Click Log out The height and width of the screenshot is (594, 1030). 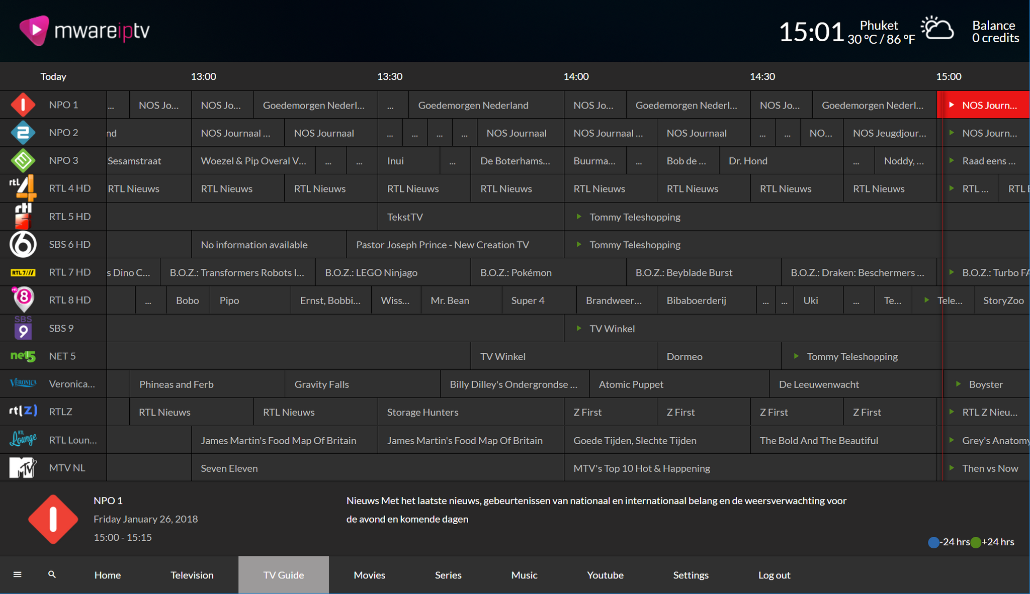pos(774,575)
